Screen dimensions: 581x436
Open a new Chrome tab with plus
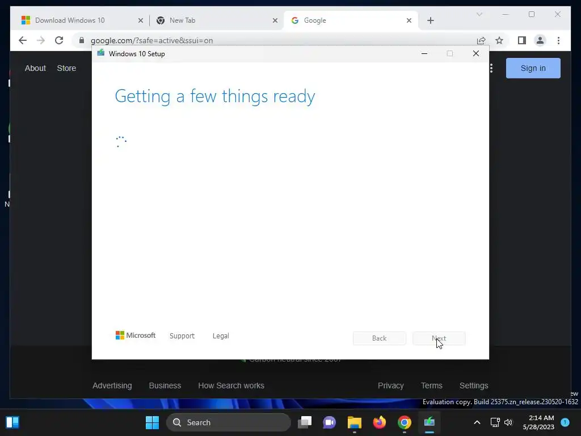[430, 20]
